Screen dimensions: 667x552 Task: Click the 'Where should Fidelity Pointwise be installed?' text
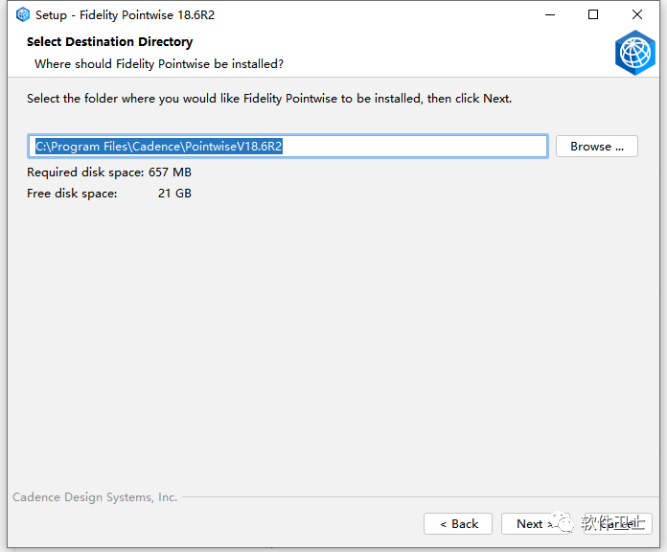coord(159,64)
